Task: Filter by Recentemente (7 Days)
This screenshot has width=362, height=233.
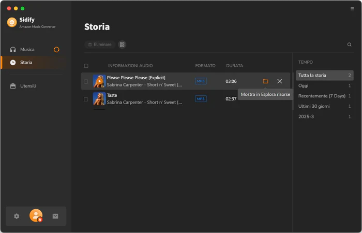Action: coord(324,96)
